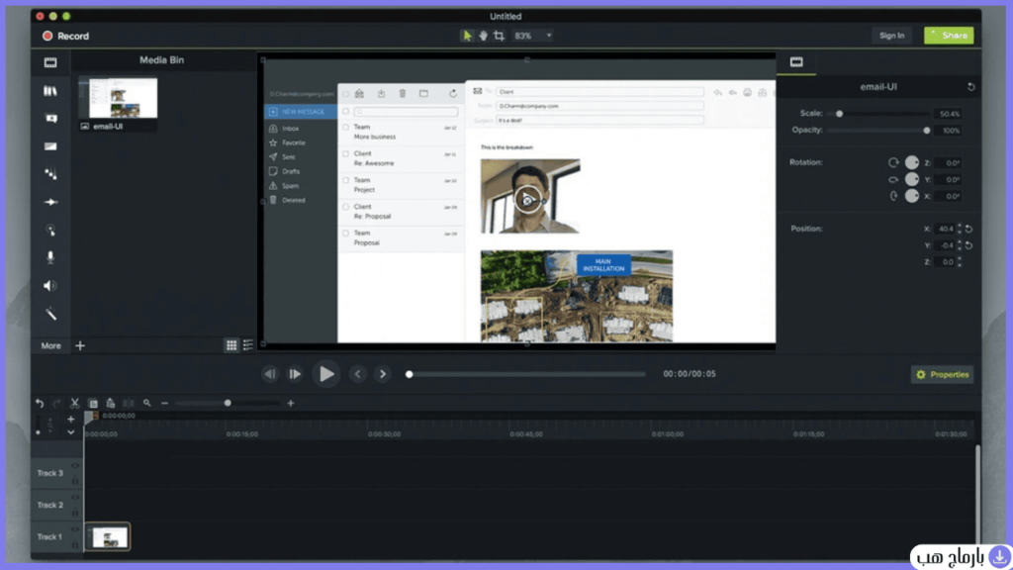Click the Split icon in timeline toolbar
This screenshot has width=1013, height=570.
point(129,404)
